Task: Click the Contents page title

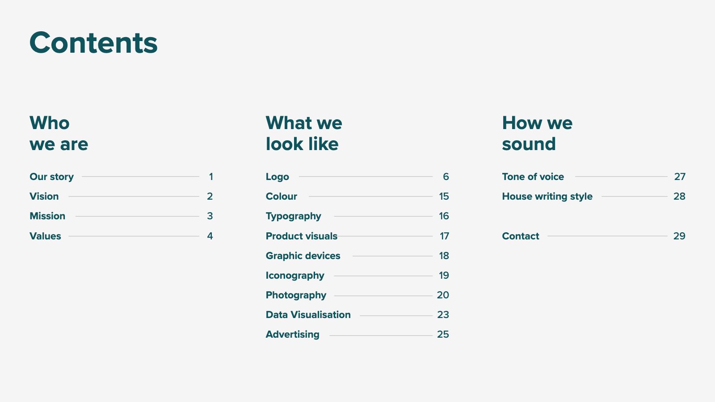Action: [93, 43]
